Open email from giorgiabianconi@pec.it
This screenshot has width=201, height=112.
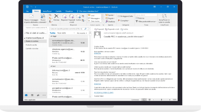(68, 90)
